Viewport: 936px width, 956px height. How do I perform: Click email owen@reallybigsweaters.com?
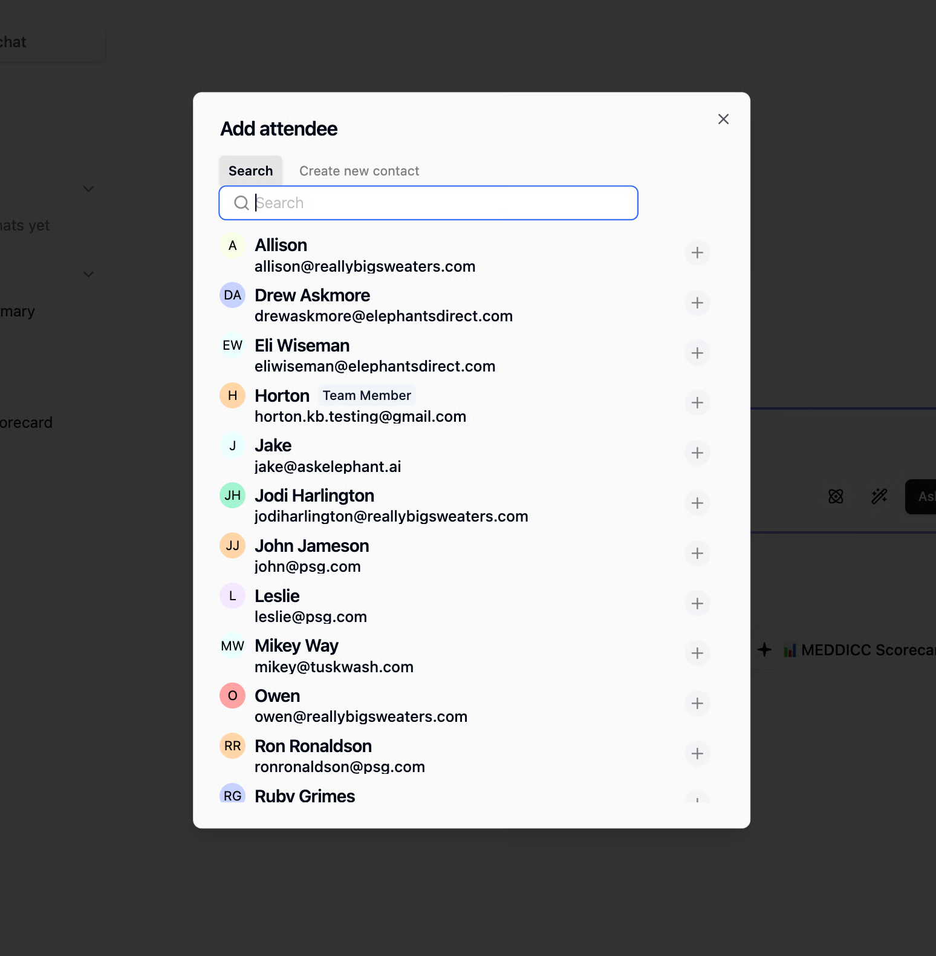[361, 717]
